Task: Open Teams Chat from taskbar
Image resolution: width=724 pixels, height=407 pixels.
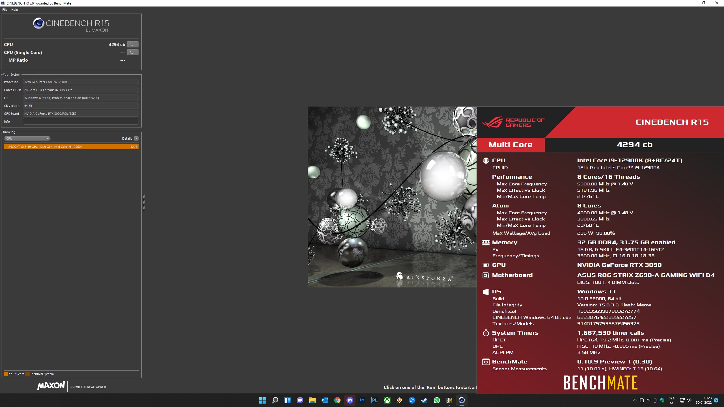Action: pyautogui.click(x=300, y=400)
